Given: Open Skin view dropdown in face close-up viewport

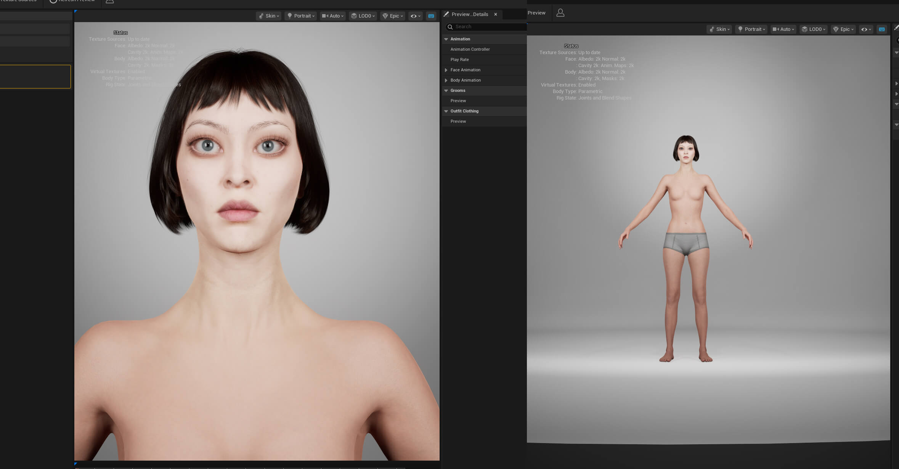Looking at the screenshot, I should [269, 16].
